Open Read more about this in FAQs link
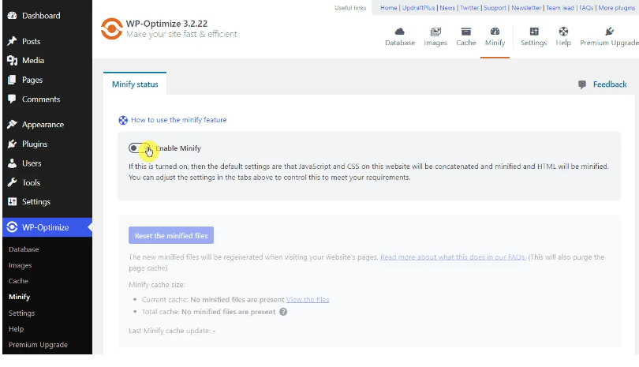 click(453, 257)
